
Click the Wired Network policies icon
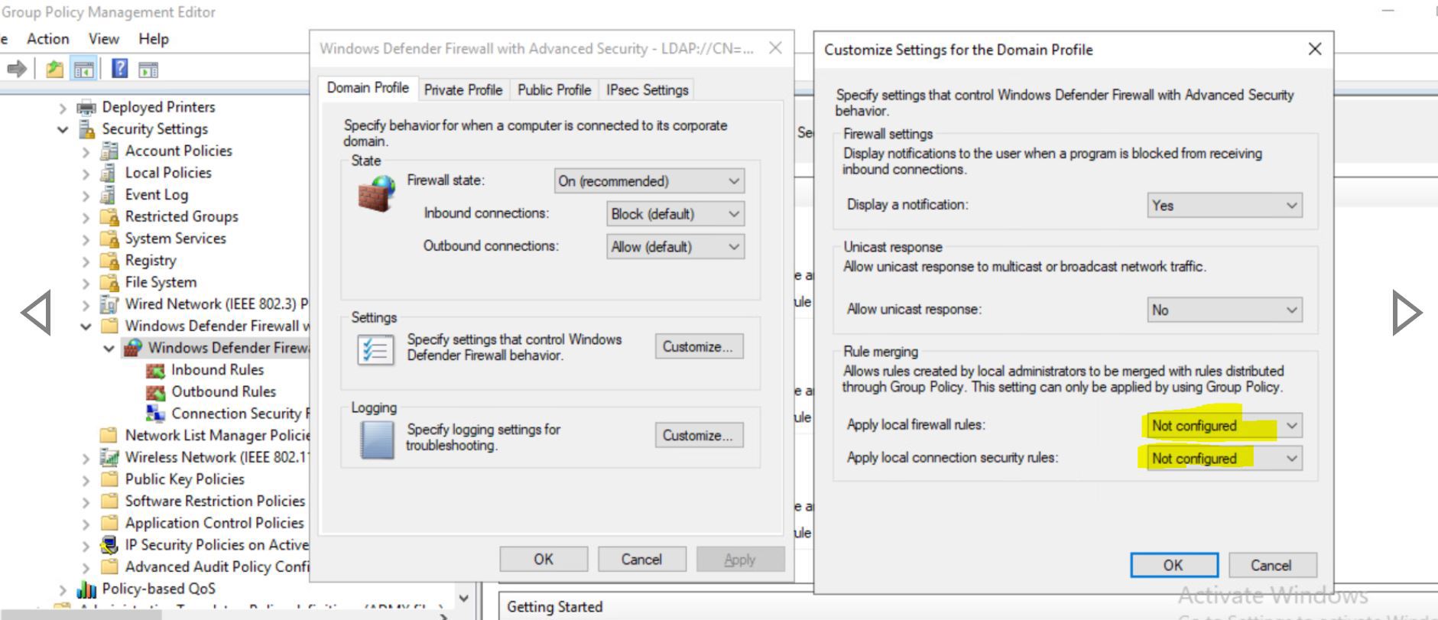pos(109,304)
